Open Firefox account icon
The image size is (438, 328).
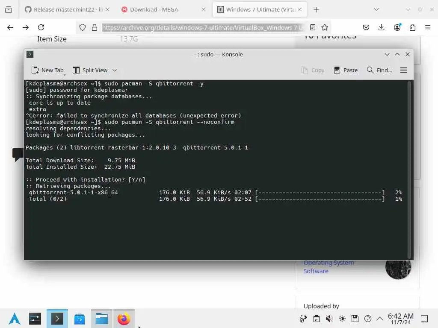397,27
